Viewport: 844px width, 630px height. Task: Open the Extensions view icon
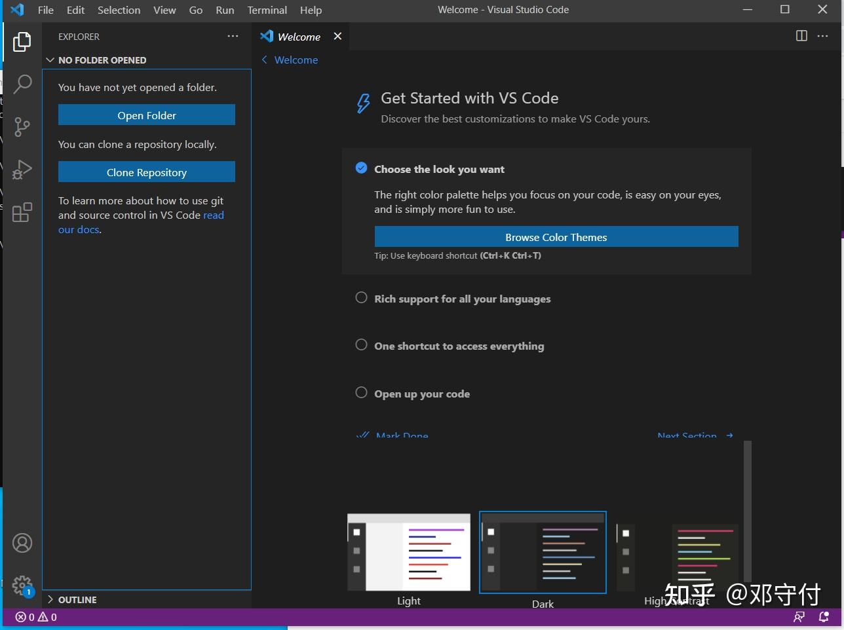pyautogui.click(x=23, y=212)
